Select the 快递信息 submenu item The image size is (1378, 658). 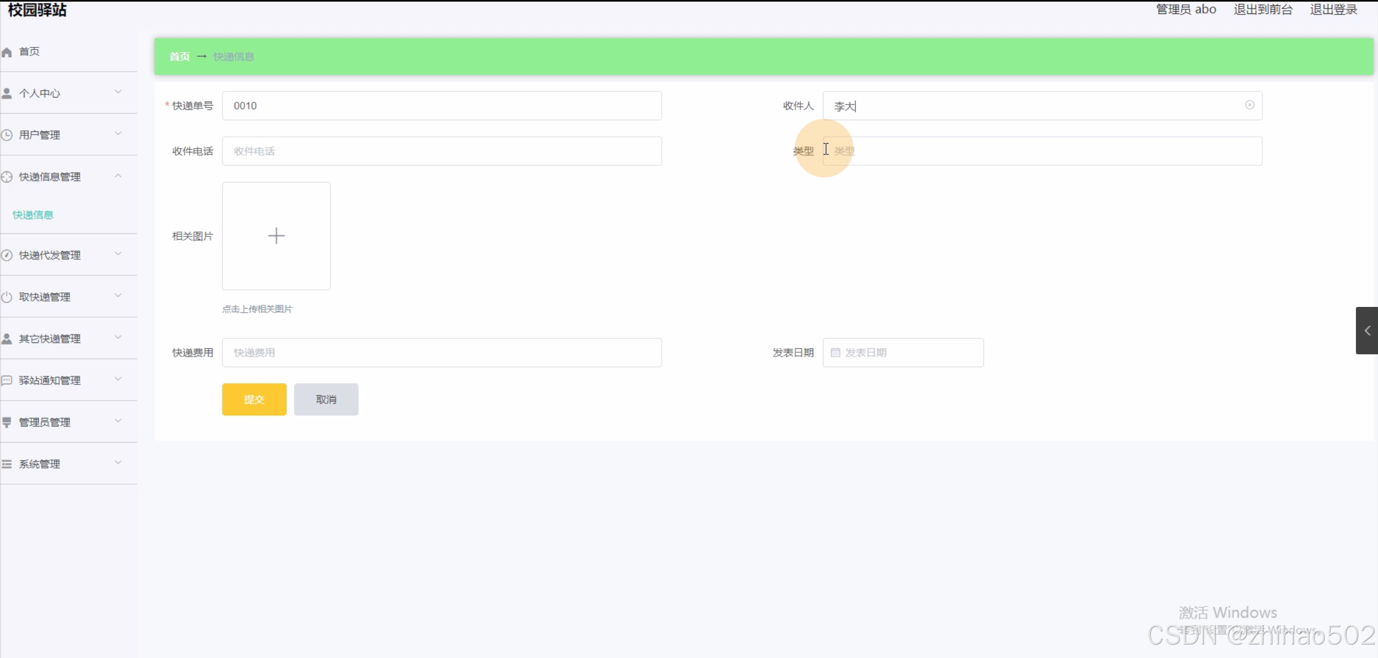pos(33,215)
